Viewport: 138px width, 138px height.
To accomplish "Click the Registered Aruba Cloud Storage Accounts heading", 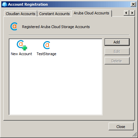I will coord(56,27).
